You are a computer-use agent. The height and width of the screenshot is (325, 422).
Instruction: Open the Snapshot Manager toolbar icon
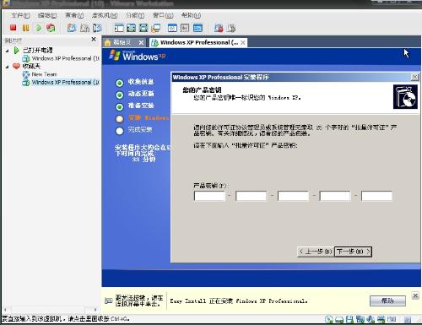[x=97, y=28]
